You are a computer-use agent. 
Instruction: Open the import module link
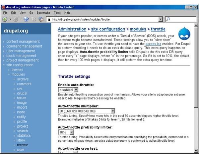click(x=22, y=107)
